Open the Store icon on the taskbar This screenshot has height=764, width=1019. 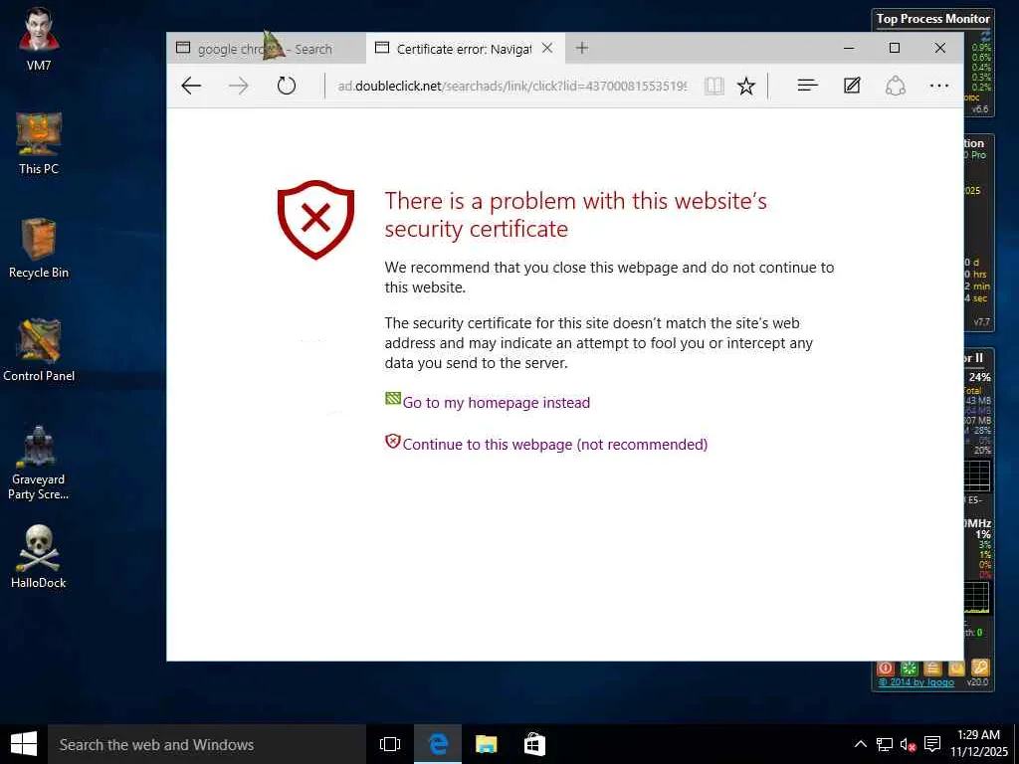click(534, 744)
